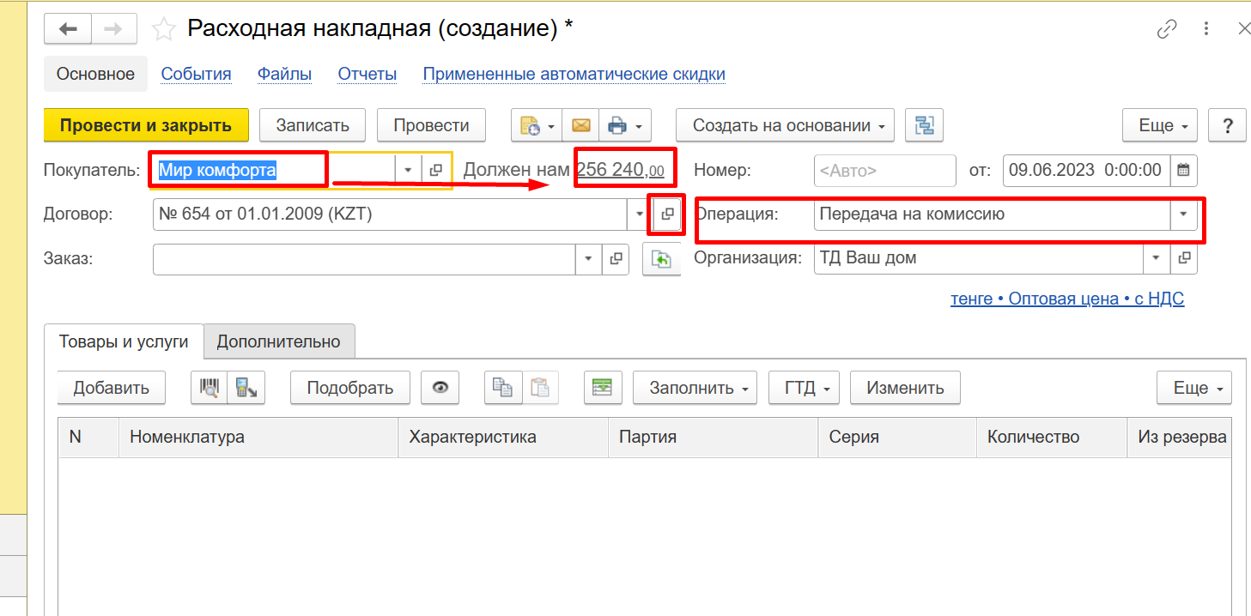Viewport: 1251px width, 616px height.
Task: Click the calendar icon next to date
Action: 1183,170
